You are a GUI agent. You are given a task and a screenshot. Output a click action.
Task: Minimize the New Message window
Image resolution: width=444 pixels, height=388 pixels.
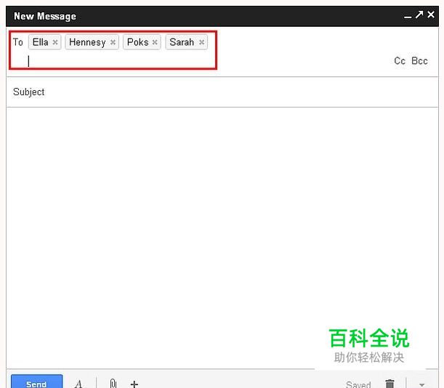click(408, 17)
